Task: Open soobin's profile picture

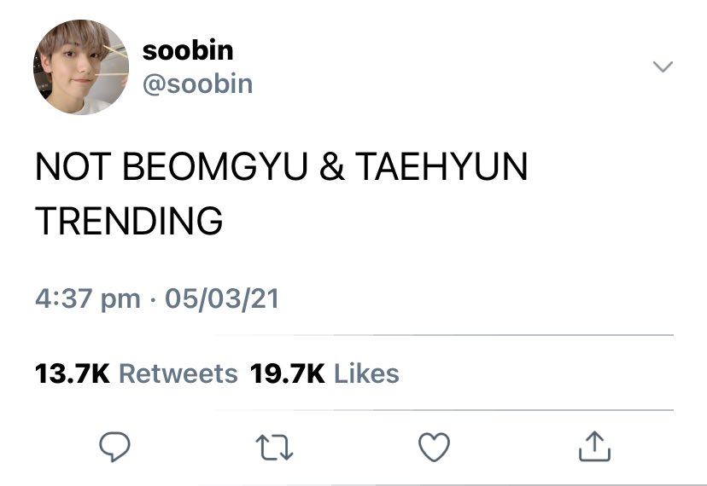Action: click(81, 67)
